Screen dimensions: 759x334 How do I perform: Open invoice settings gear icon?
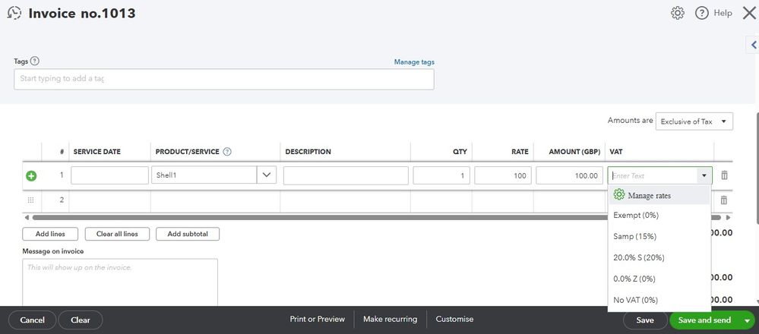pos(677,13)
